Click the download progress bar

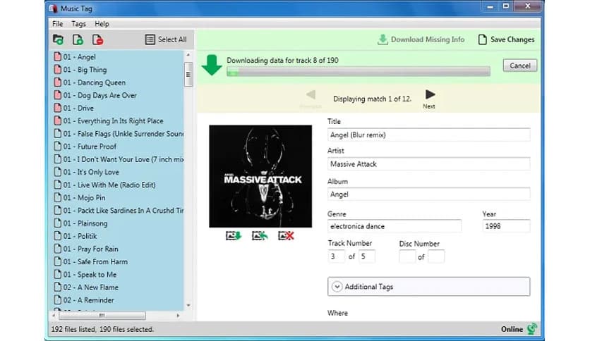pos(359,71)
